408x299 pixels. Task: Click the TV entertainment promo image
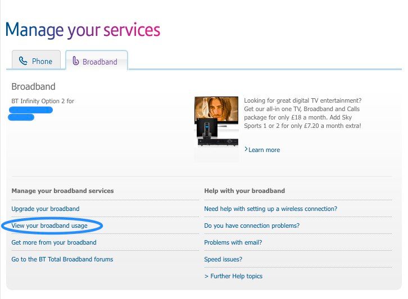pos(216,122)
